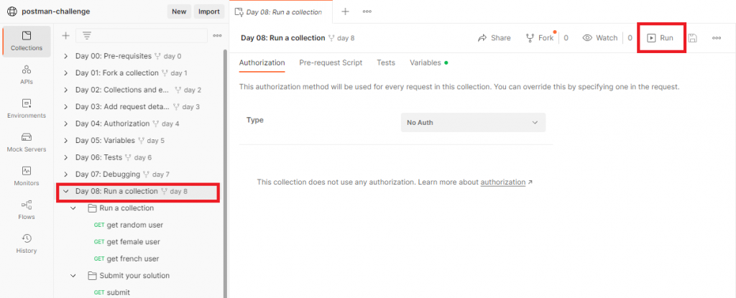The width and height of the screenshot is (736, 298).
Task: Click the sidebar vertical scrollbar
Action: tap(225, 174)
